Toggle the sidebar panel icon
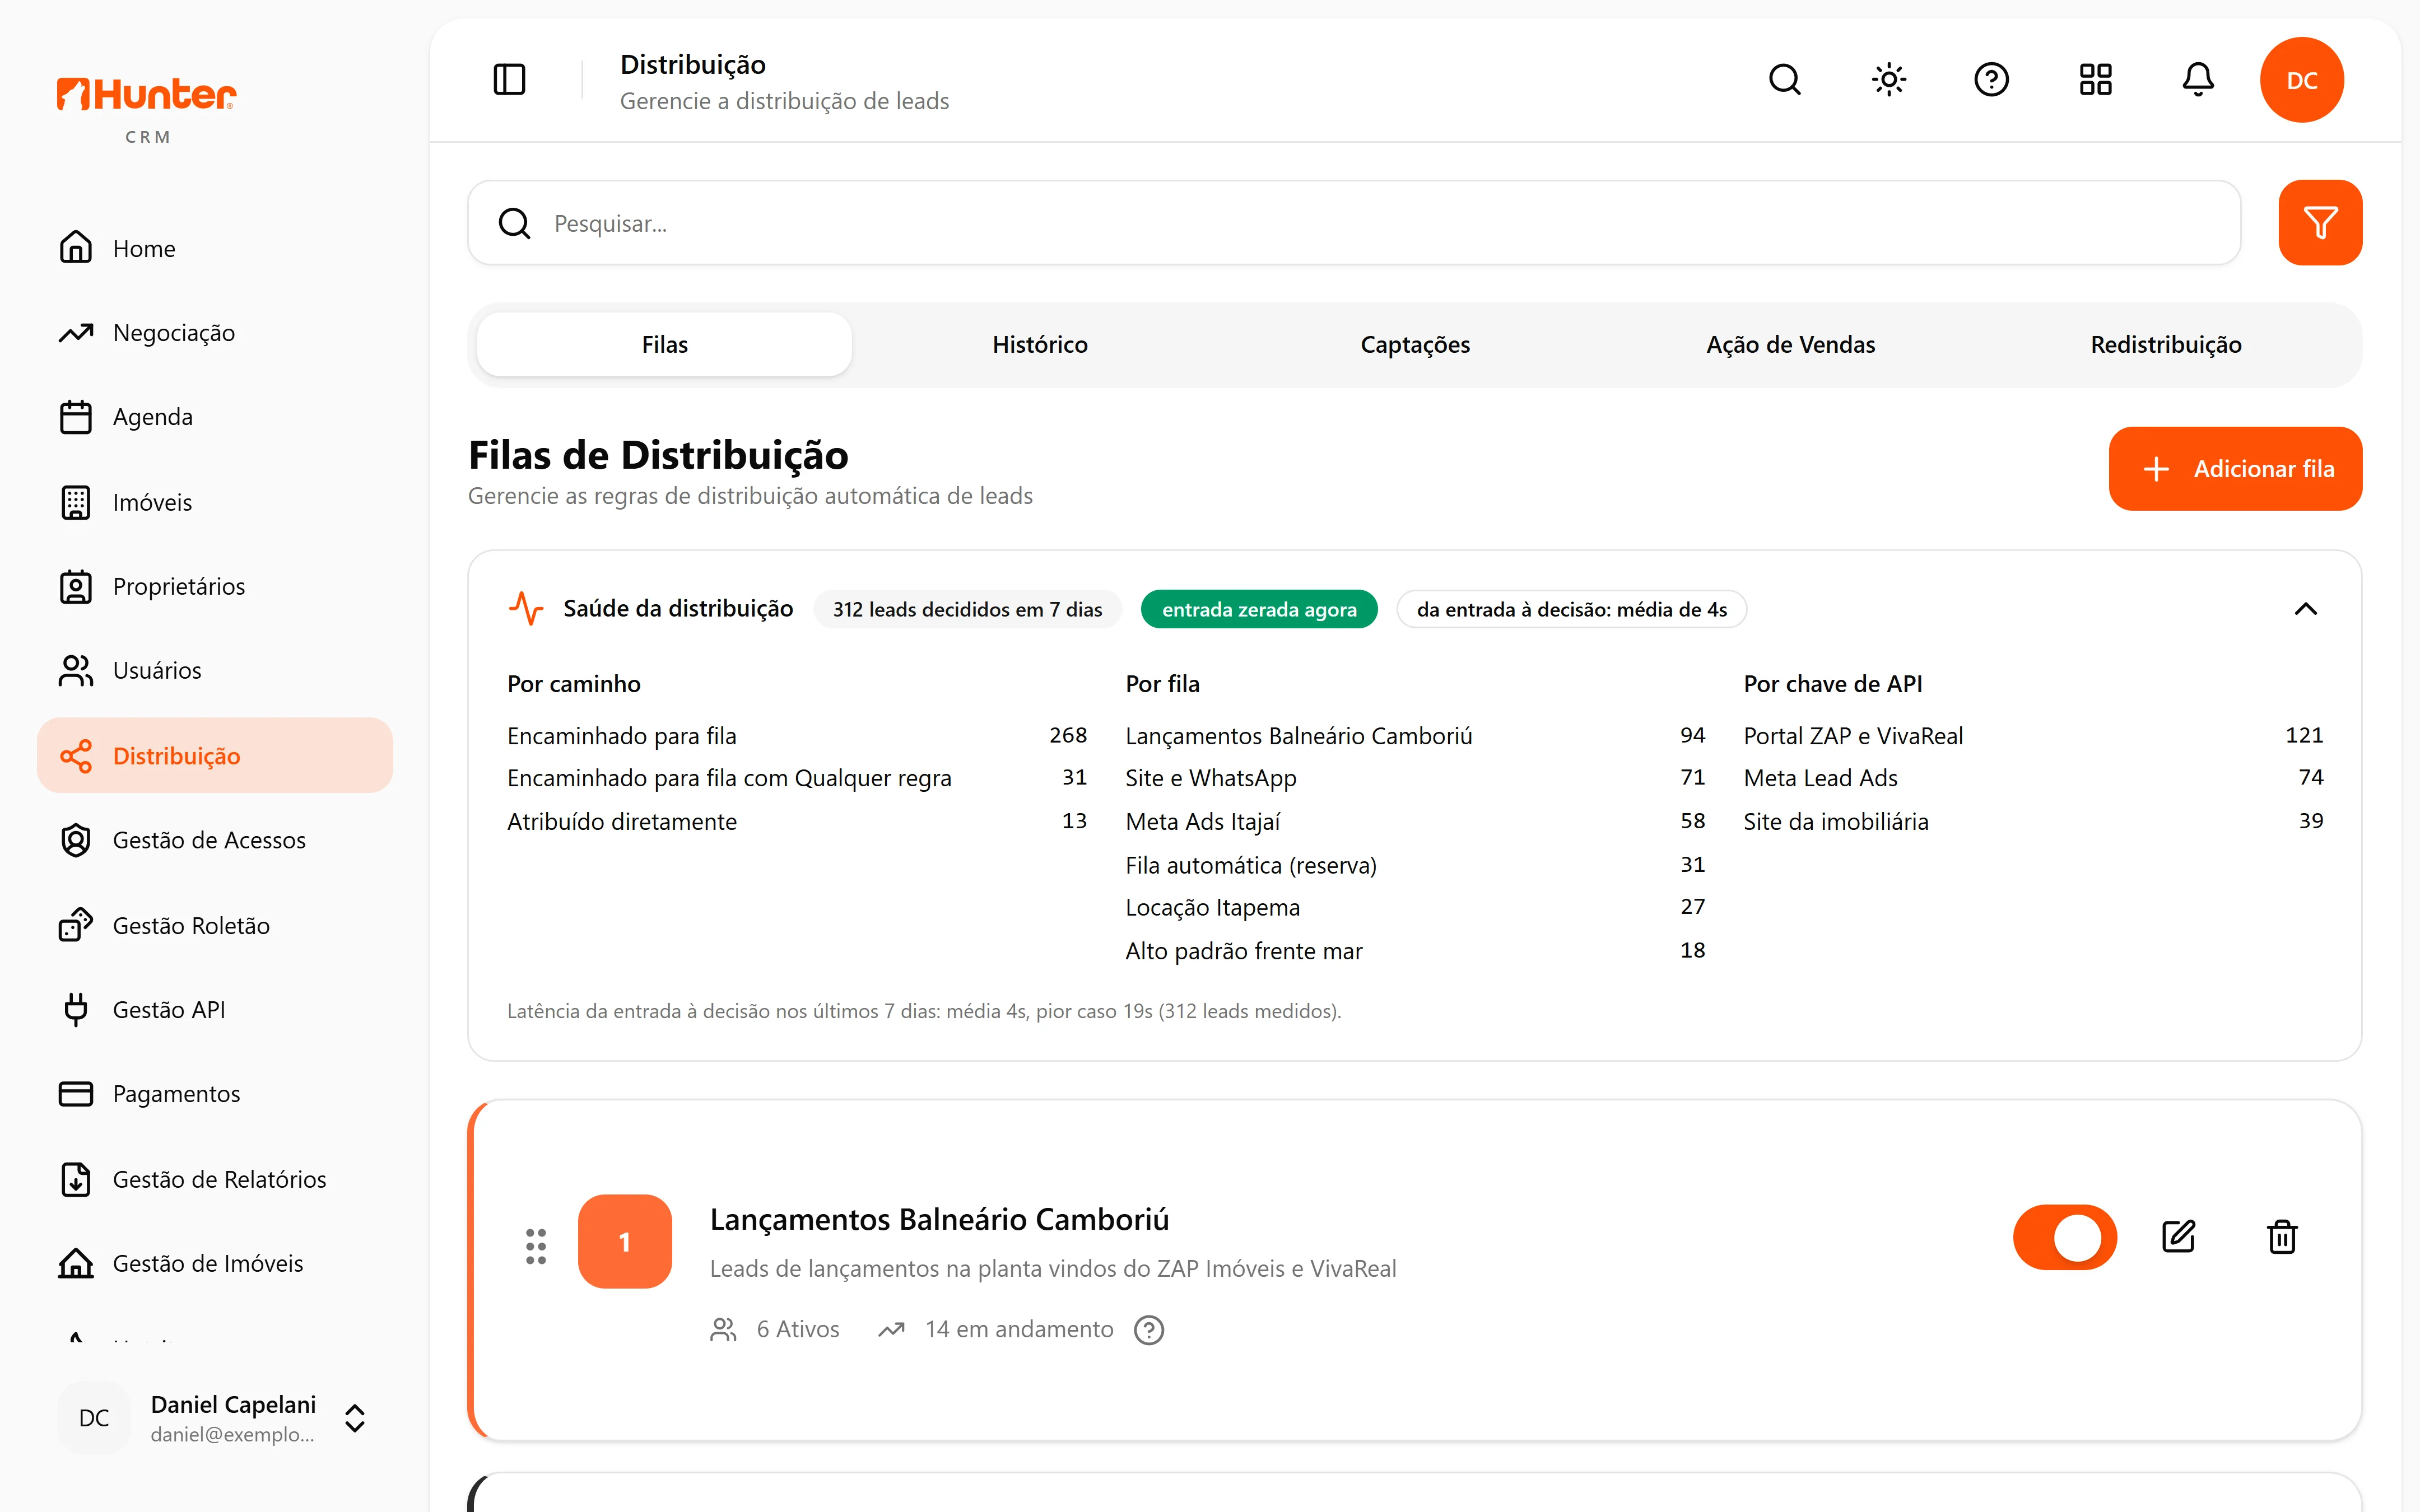The width and height of the screenshot is (2420, 1512). point(509,80)
